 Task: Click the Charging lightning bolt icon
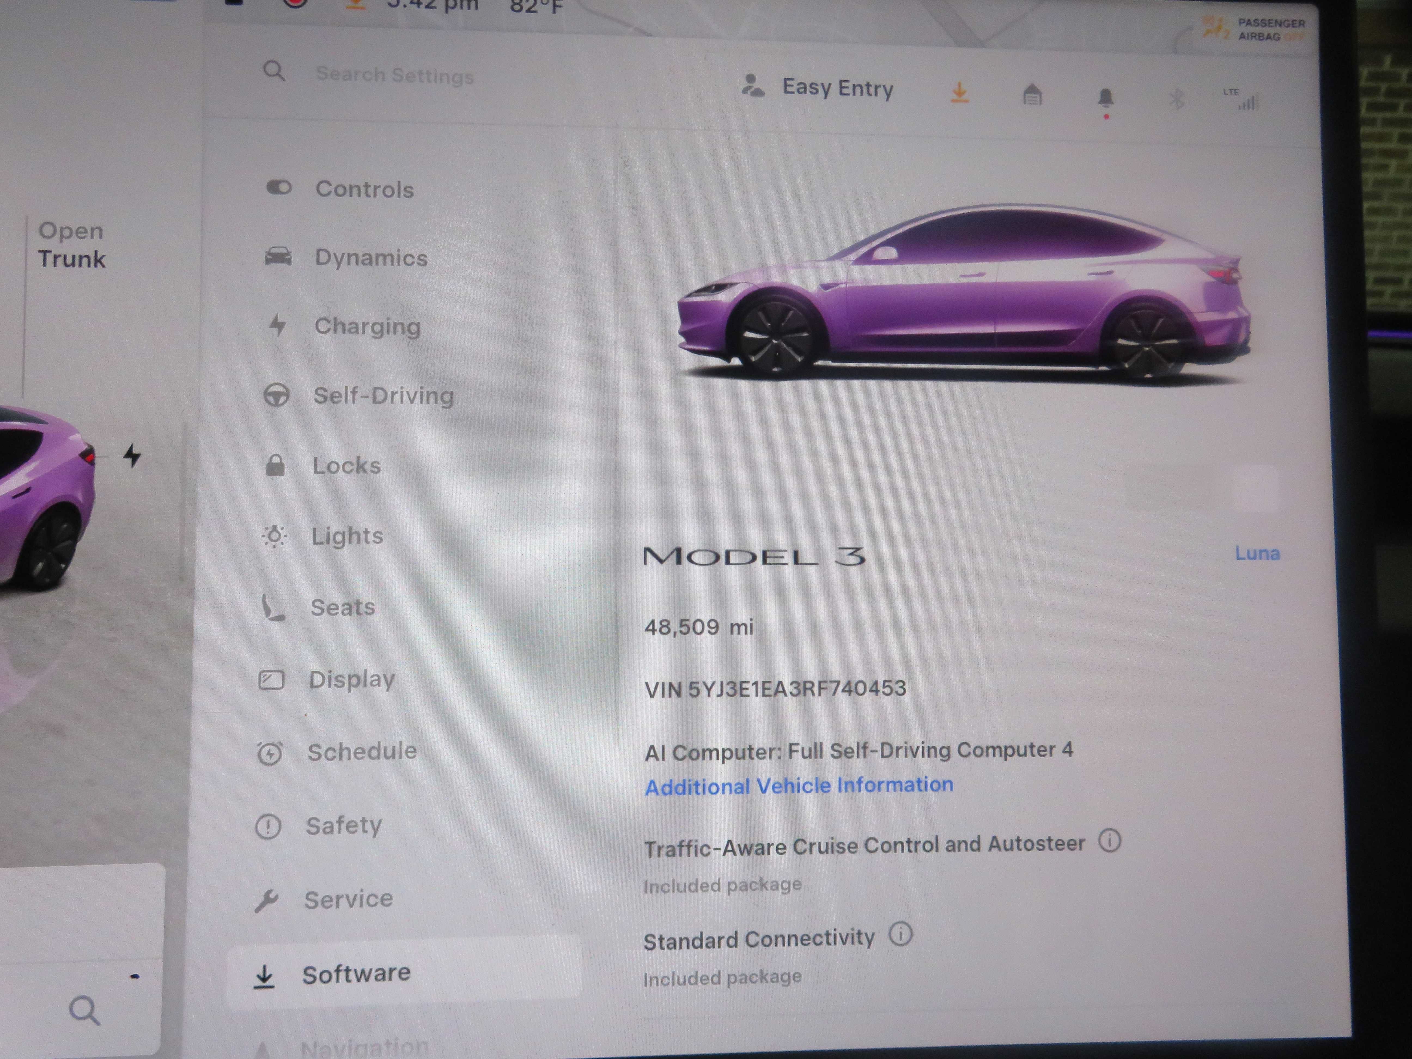click(277, 325)
